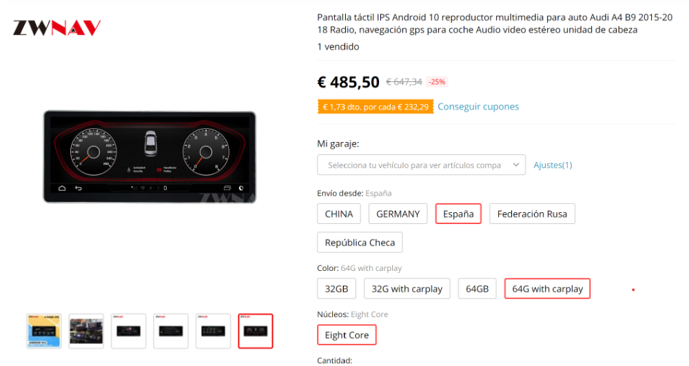Select the Eight Core option
689x366 pixels.
[347, 335]
